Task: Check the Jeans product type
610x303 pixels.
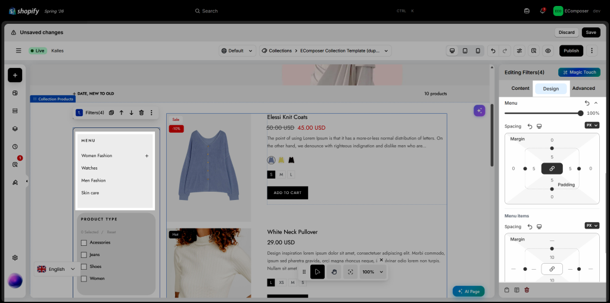Action: pyautogui.click(x=83, y=255)
